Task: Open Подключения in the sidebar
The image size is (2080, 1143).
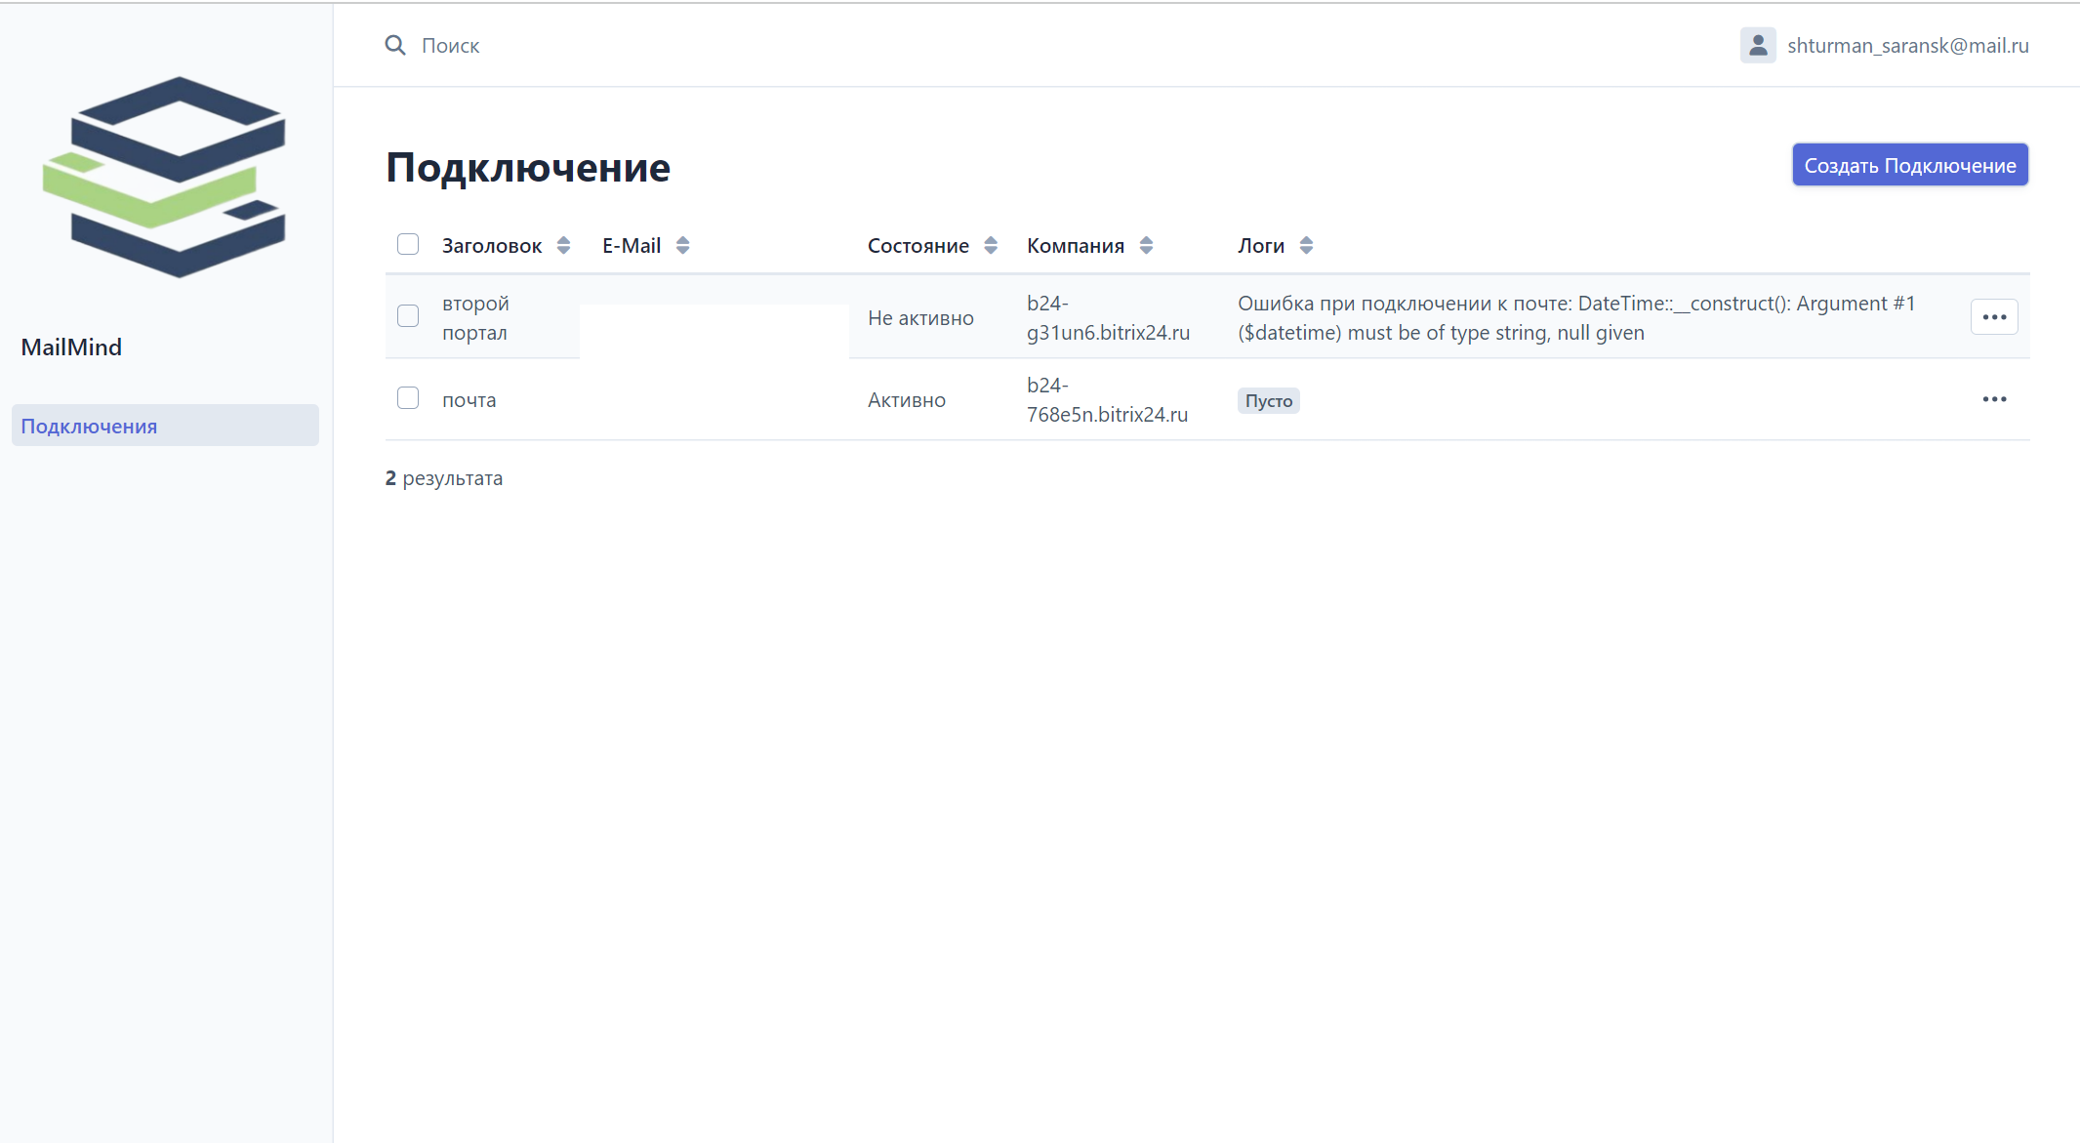Action: 89,427
